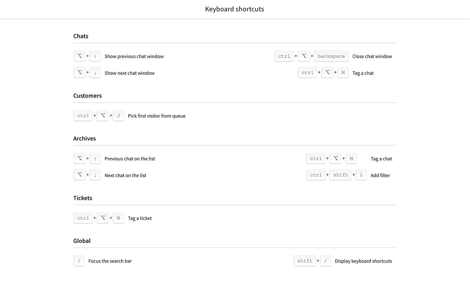Click the up arrow key for Show previous chat window
470x281 pixels.
pos(95,56)
